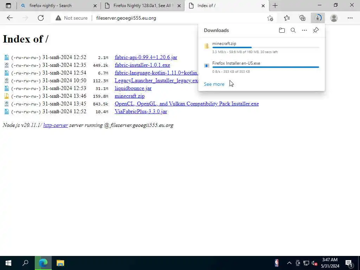Click the 159.8M size text

(x=100, y=96)
